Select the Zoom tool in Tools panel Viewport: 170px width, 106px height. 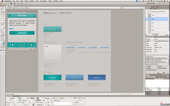[4, 53]
